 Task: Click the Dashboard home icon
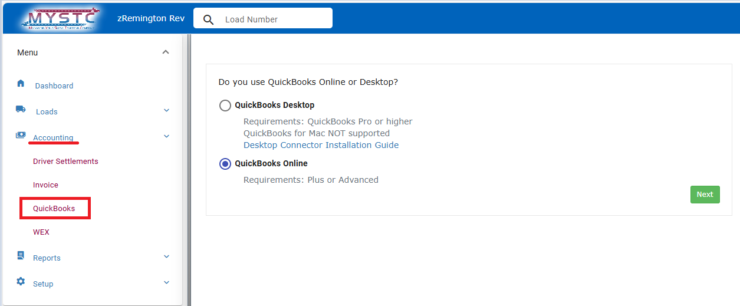[x=21, y=83]
